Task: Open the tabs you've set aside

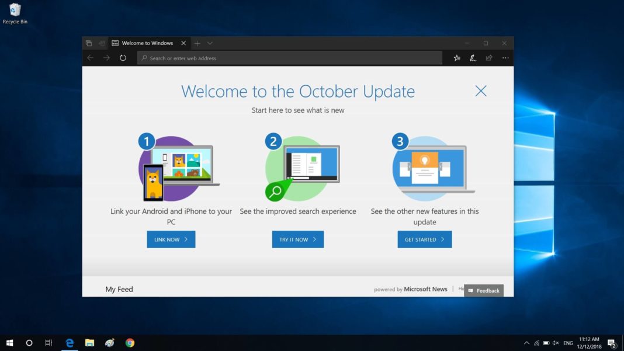Action: pyautogui.click(x=89, y=43)
